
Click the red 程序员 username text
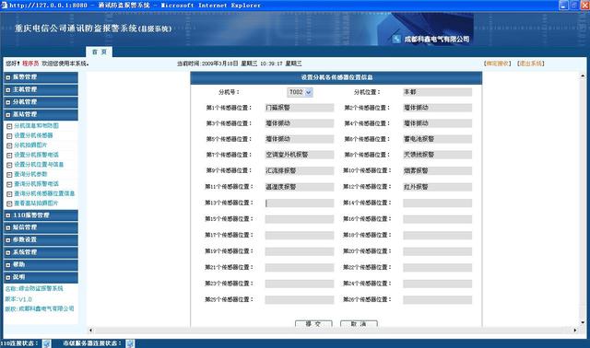[x=30, y=64]
